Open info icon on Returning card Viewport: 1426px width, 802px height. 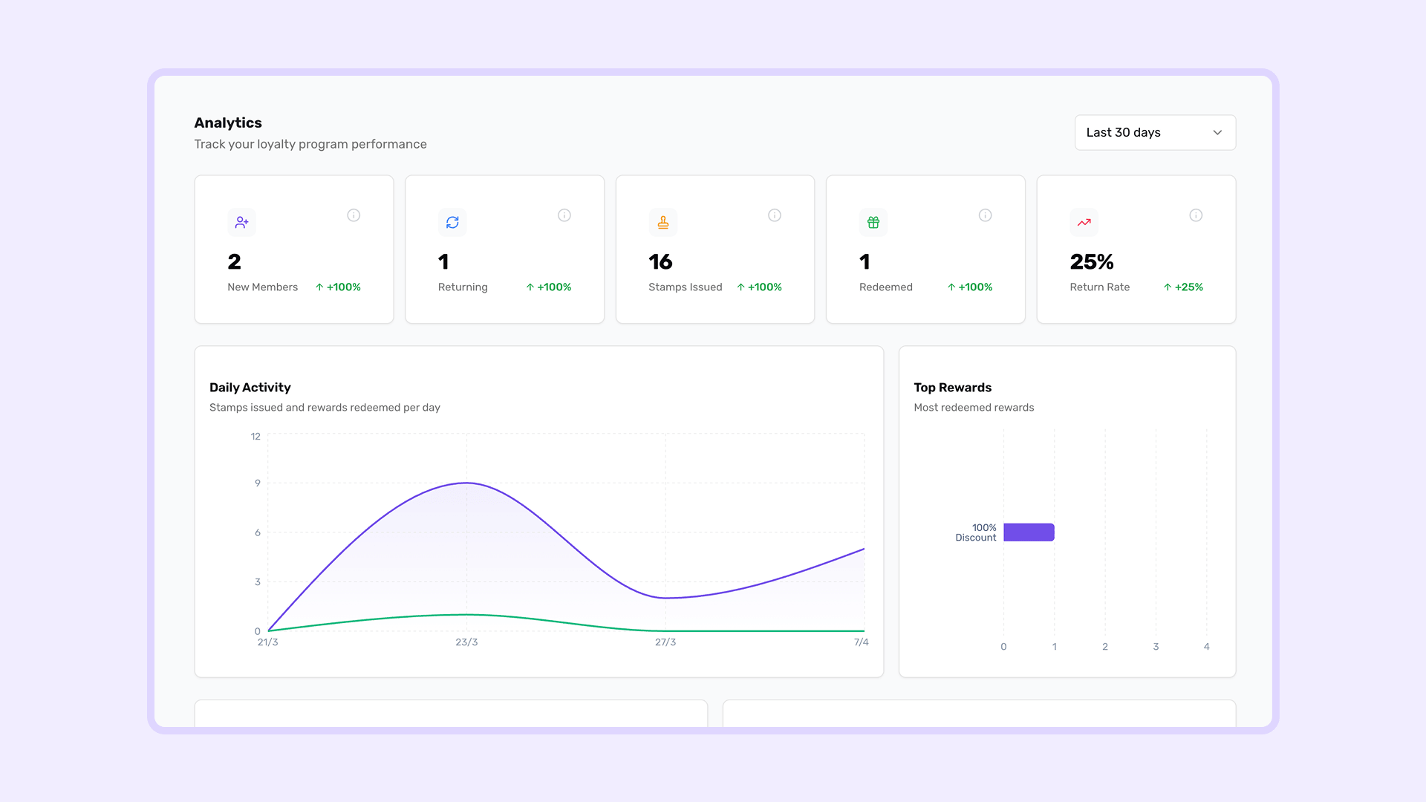(564, 215)
